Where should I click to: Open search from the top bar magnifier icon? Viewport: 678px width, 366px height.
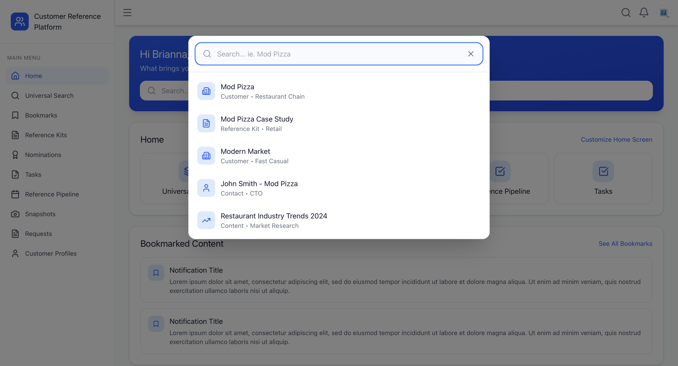pos(626,12)
